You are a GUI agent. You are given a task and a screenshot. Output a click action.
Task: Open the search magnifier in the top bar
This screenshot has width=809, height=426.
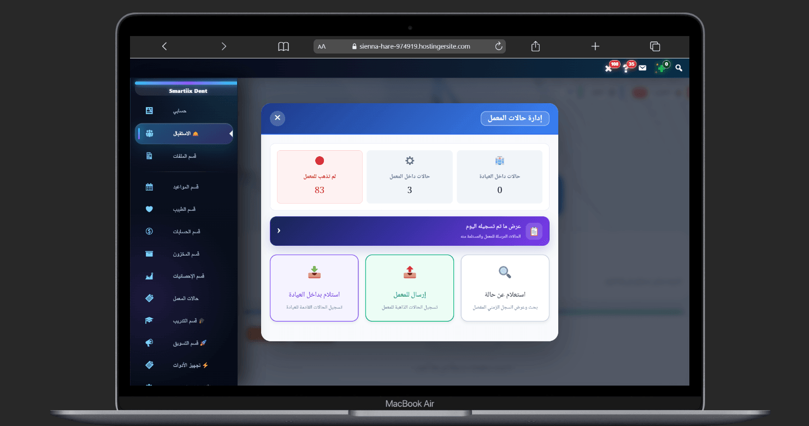(x=679, y=68)
